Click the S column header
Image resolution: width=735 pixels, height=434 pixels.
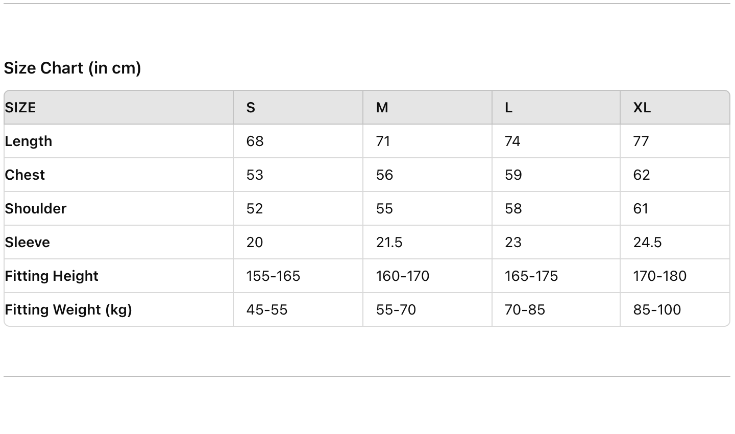tap(251, 107)
